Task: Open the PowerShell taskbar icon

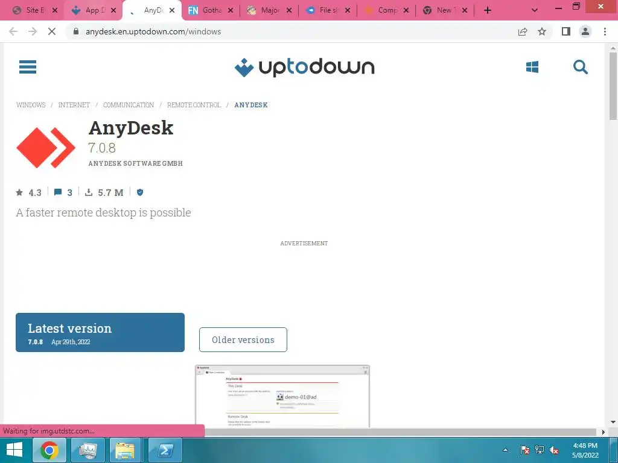Action: pos(165,450)
